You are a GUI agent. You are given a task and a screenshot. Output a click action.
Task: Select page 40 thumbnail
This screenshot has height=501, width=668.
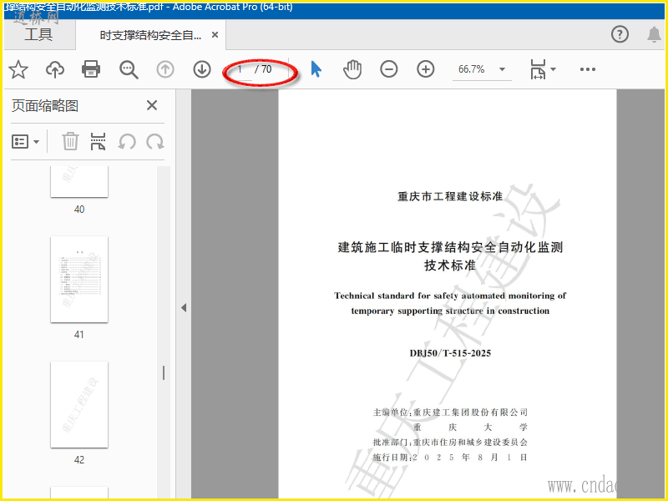coord(79,181)
